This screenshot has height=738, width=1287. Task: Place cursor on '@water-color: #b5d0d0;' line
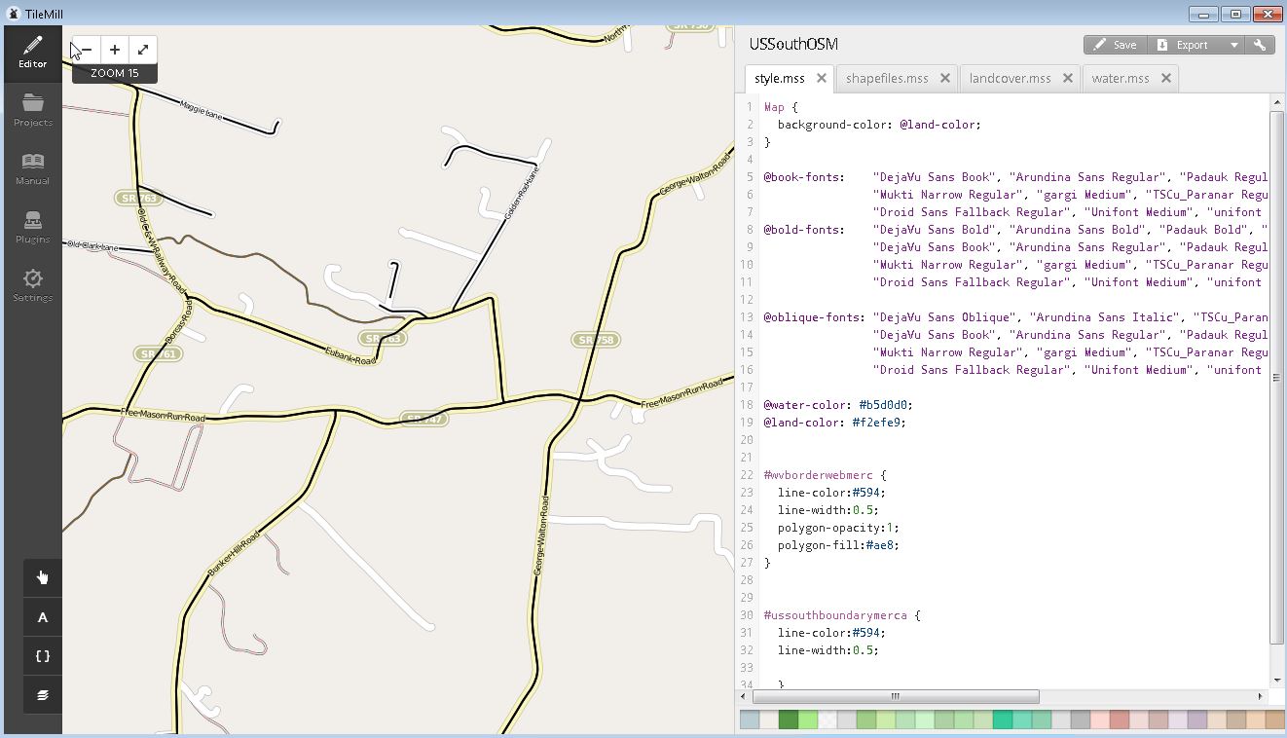click(838, 405)
